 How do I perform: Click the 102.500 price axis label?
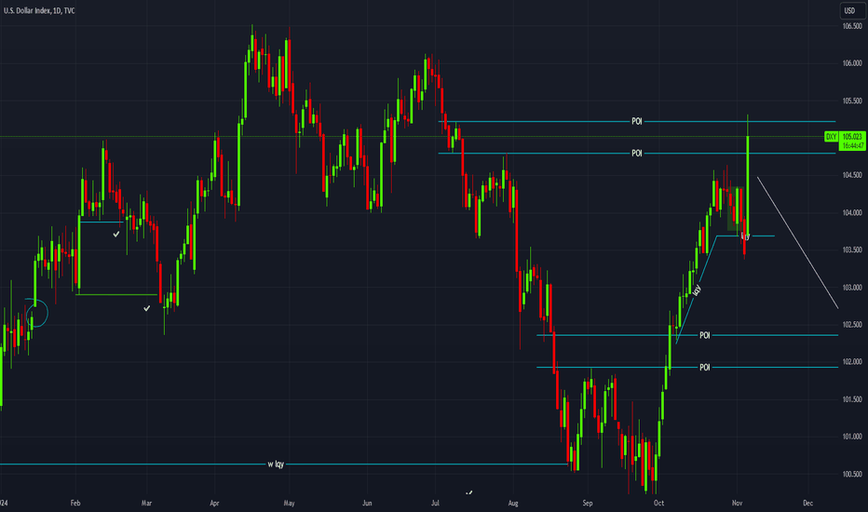click(x=852, y=325)
